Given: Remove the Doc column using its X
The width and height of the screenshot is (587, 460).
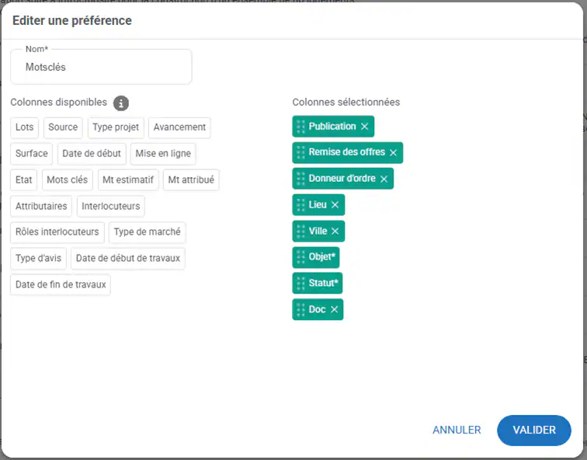Looking at the screenshot, I should click(x=334, y=309).
